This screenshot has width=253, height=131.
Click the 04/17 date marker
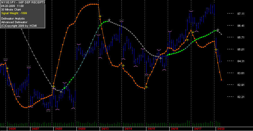click(198, 129)
